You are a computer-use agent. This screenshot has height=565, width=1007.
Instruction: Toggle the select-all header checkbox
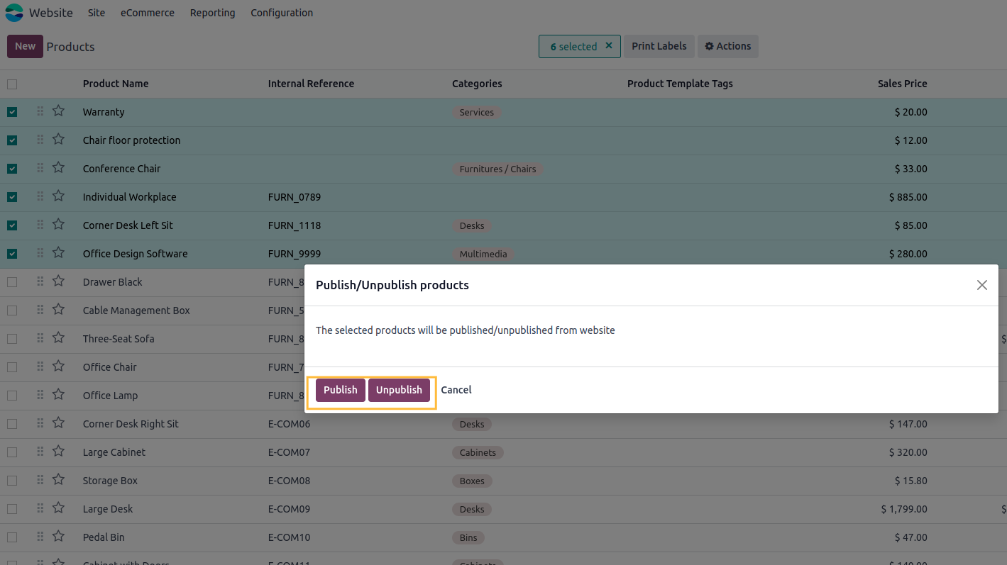point(12,84)
